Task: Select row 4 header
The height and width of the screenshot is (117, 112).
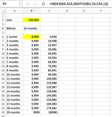Action: click(3, 28)
